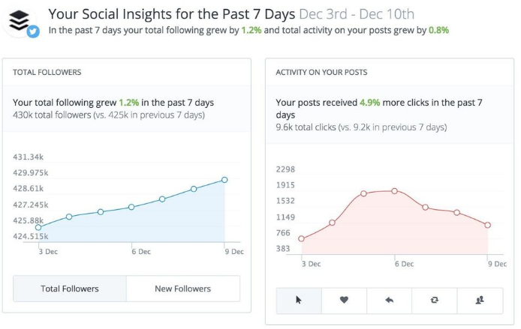Click the 1.2% growth figure in header
This screenshot has height=329, width=521.
251,31
